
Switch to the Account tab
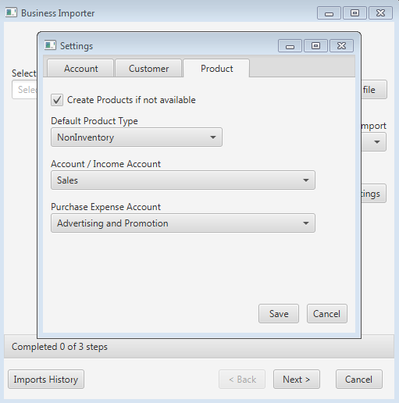coord(80,68)
